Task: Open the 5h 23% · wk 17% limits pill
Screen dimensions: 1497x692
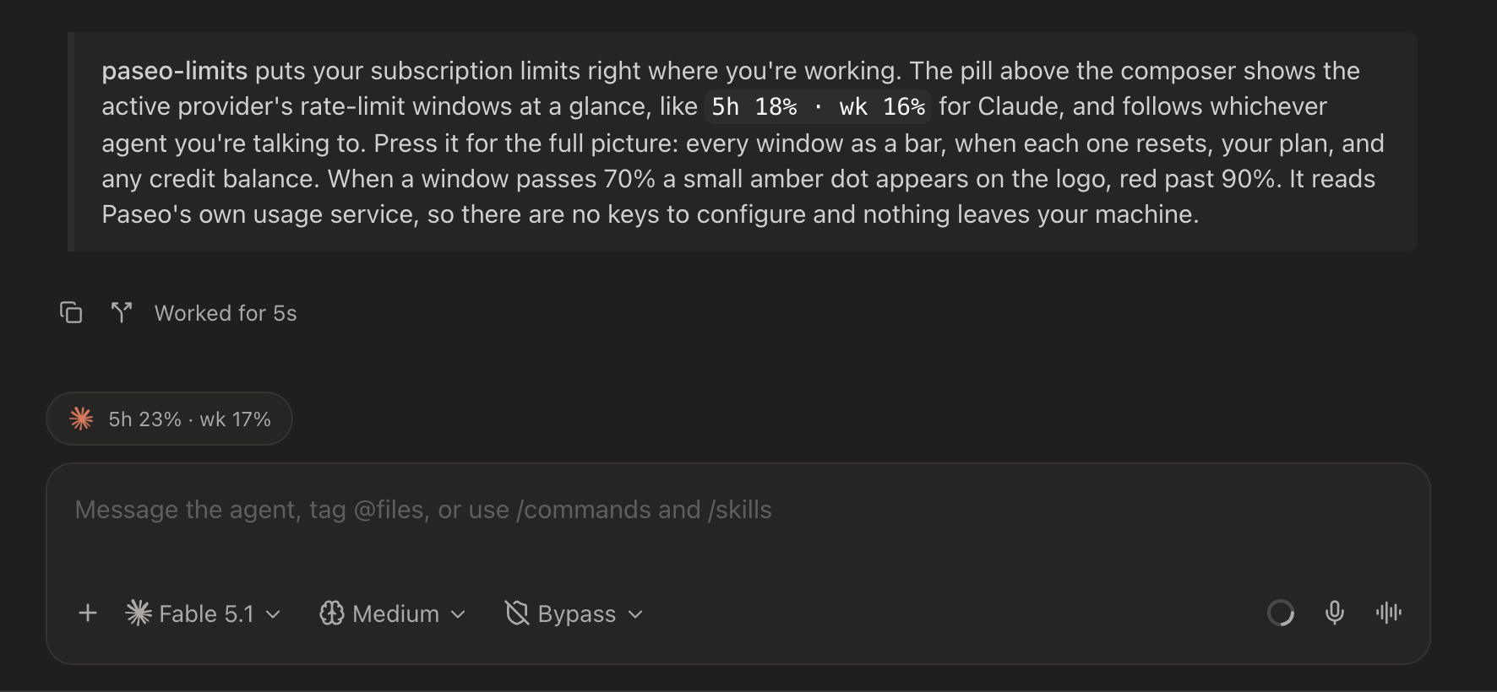Action: 169,419
